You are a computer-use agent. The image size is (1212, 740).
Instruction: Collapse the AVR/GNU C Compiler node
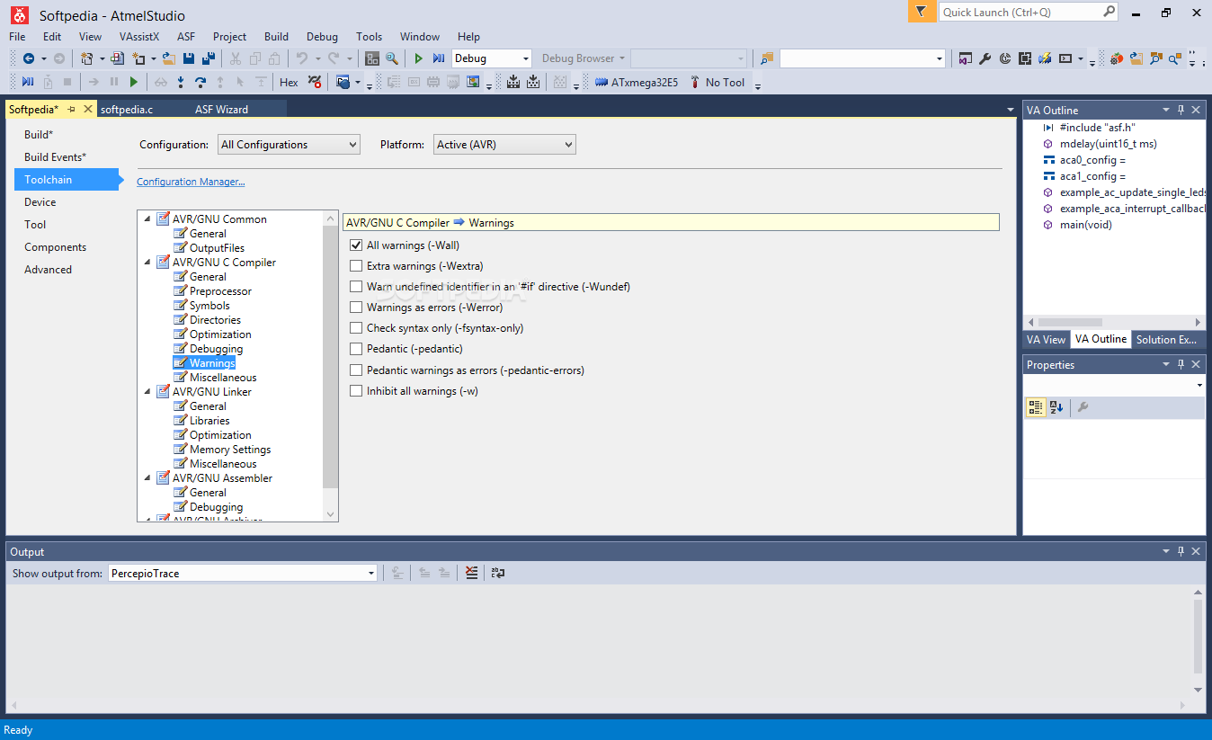click(x=147, y=263)
